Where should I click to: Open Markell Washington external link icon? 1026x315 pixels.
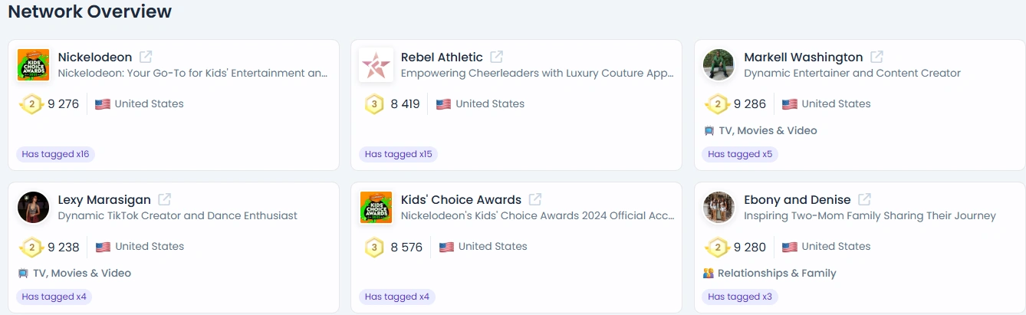coord(876,57)
